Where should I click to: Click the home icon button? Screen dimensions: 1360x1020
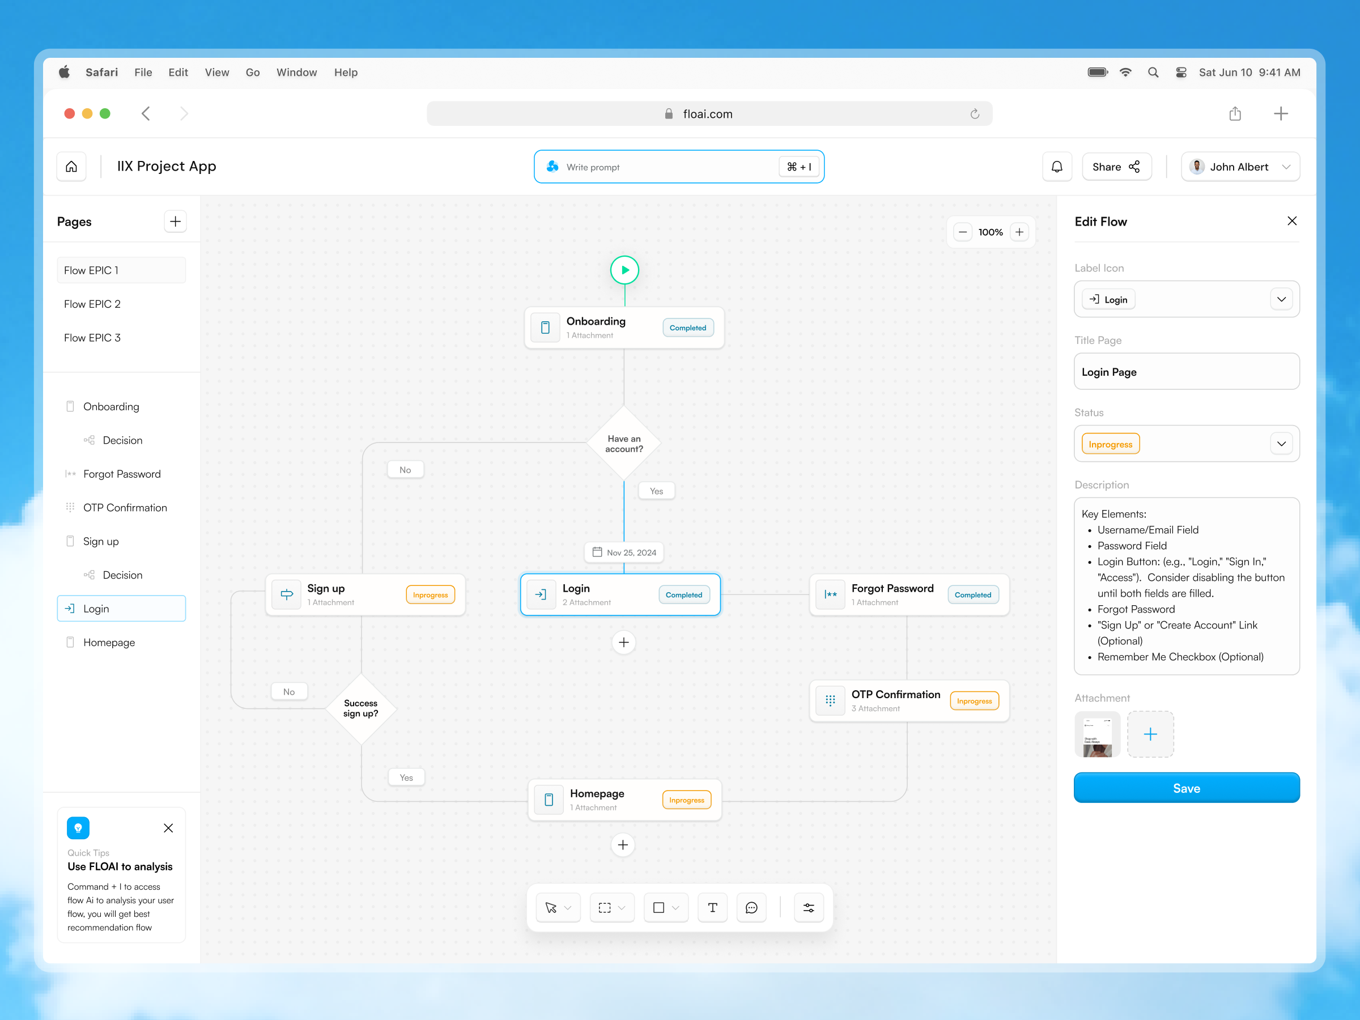point(71,167)
